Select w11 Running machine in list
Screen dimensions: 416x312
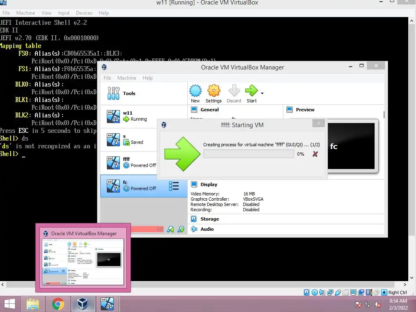pyautogui.click(x=129, y=117)
